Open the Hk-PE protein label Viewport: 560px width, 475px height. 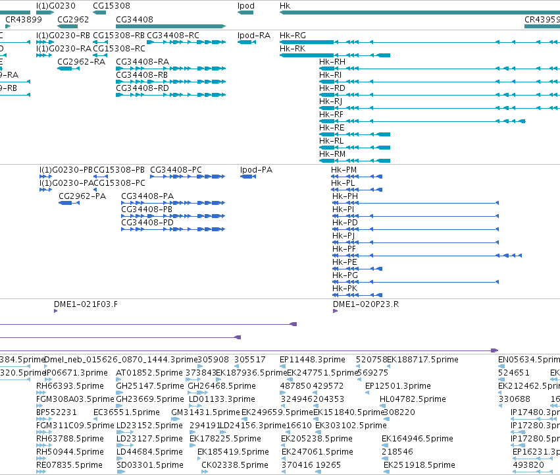pos(345,263)
